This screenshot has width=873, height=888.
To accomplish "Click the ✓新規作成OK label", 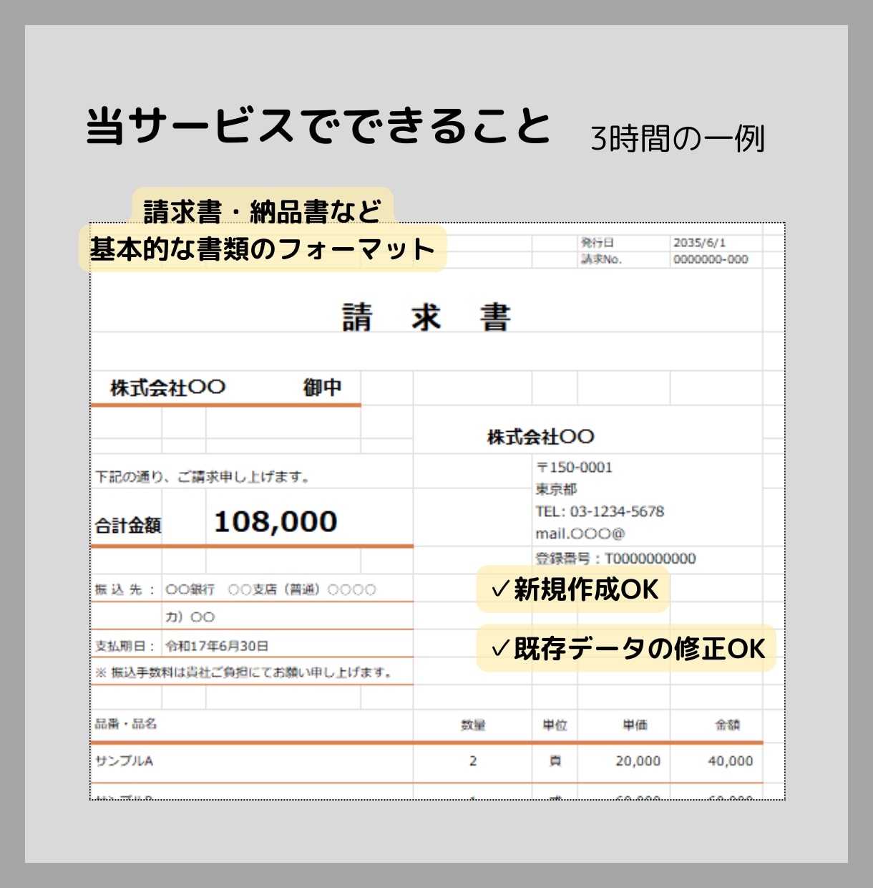I will click(574, 589).
